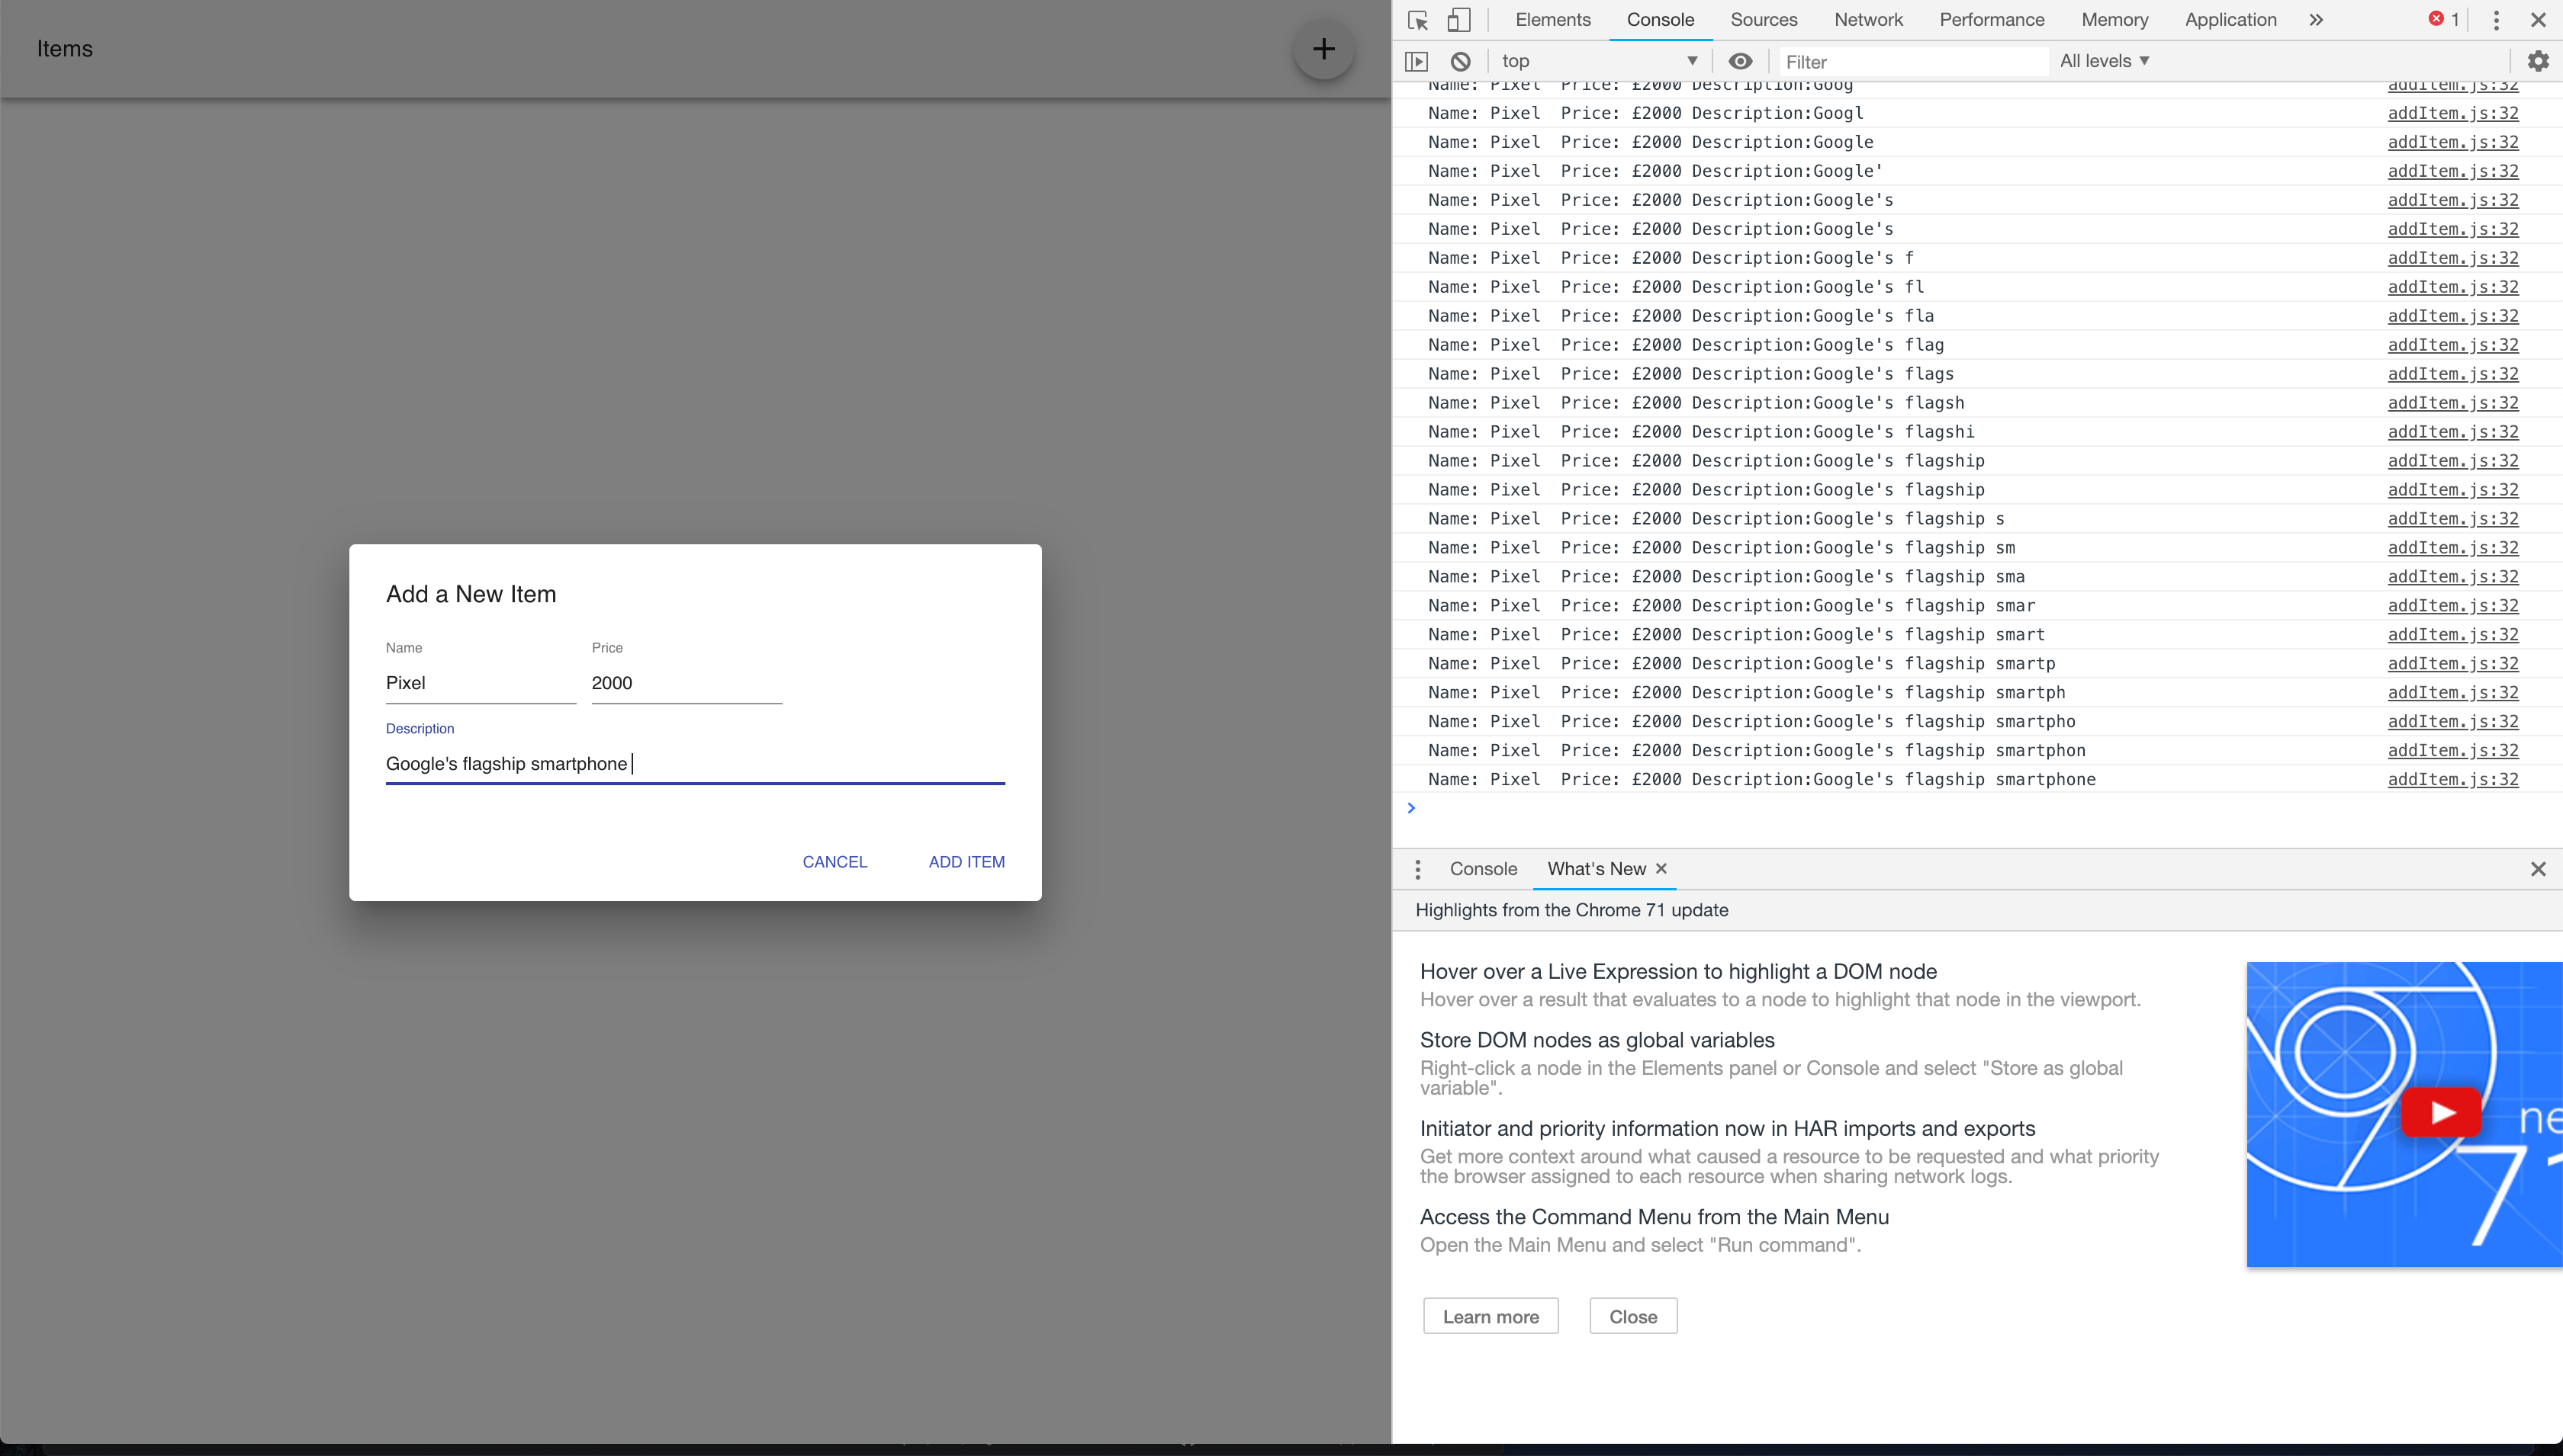Switch to the Network tab
This screenshot has height=1456, width=2563.
(x=1868, y=20)
